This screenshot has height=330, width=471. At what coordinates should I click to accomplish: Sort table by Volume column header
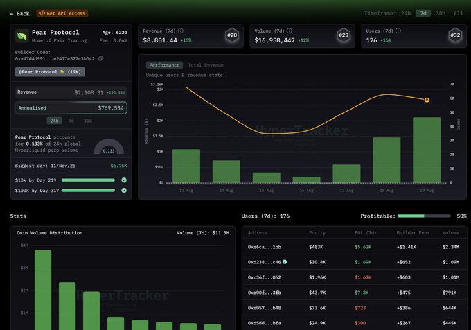coord(451,233)
